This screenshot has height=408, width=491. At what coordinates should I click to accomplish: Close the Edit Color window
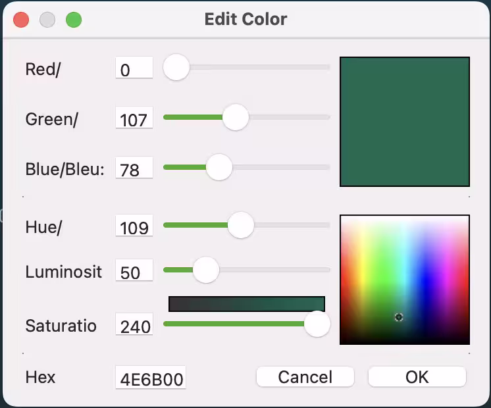coord(21,20)
